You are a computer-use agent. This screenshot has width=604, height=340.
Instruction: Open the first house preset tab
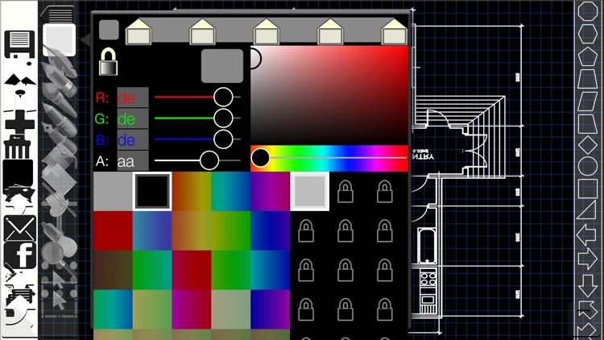[x=139, y=31]
